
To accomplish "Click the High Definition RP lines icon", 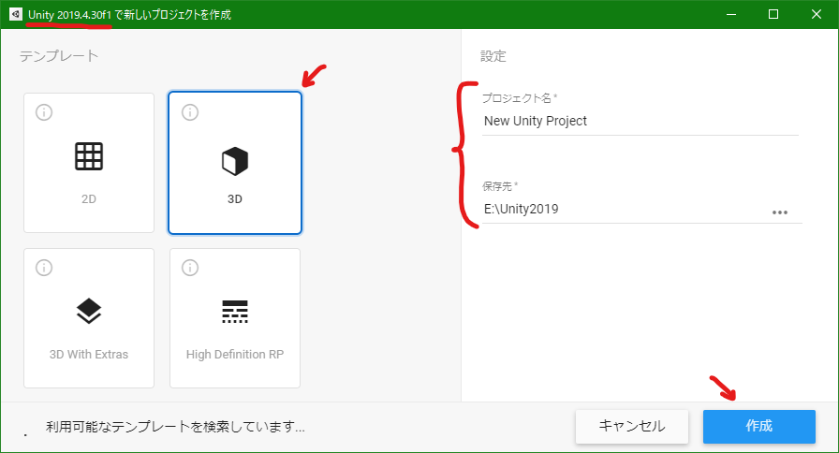I will point(235,312).
